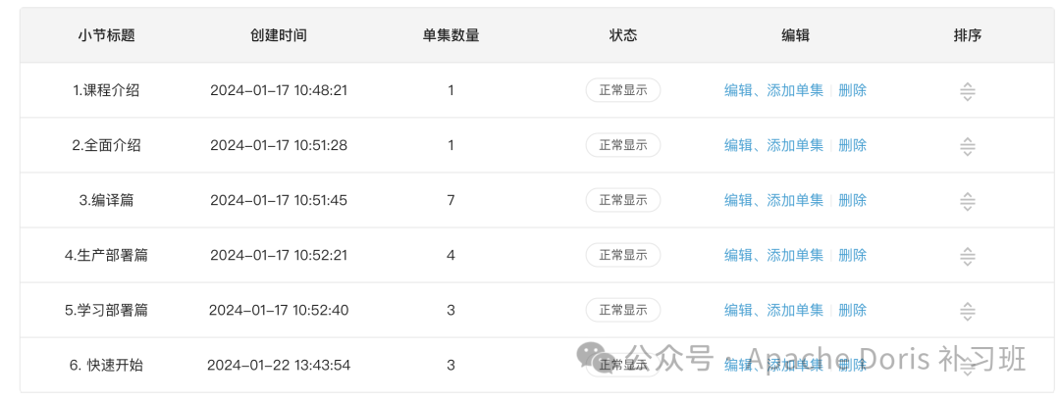Click 添加单集 for 4.生产部署篇
This screenshot has width=1060, height=401.
pyautogui.click(x=795, y=255)
